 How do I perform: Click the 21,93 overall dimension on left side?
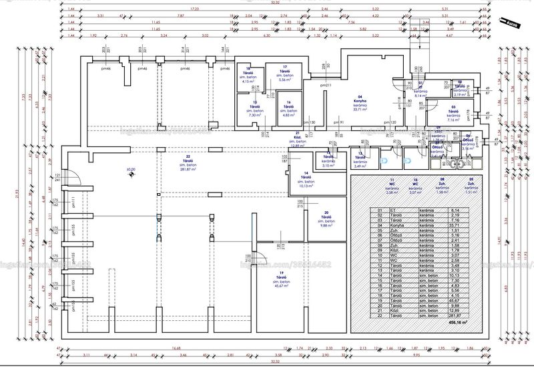pos(17,193)
